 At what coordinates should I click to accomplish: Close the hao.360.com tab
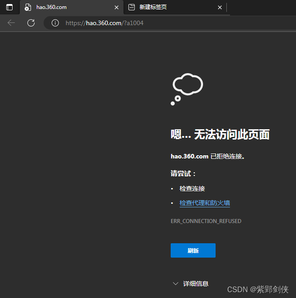coord(117,8)
